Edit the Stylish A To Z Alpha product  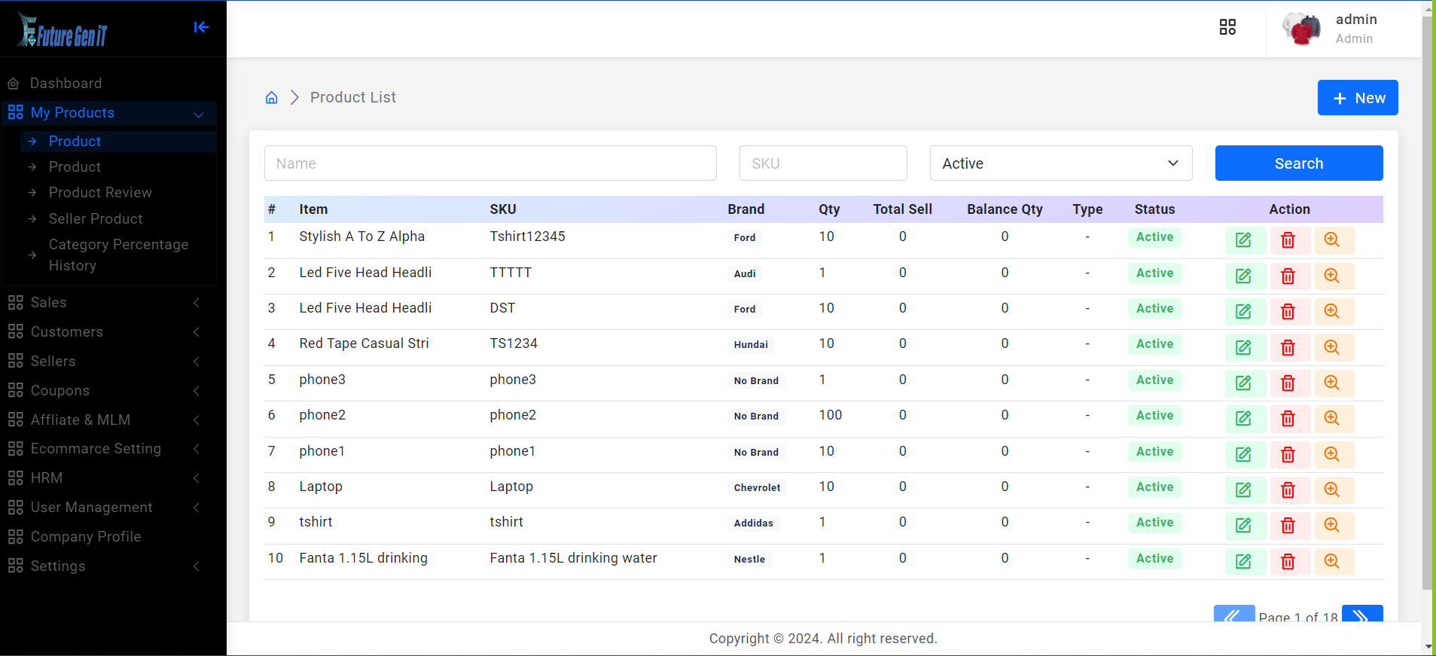coord(1243,240)
